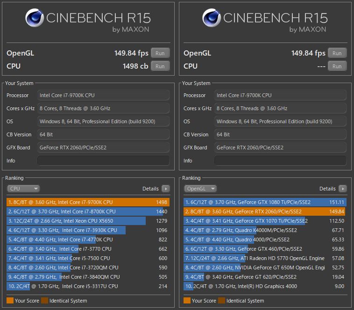Click the OS field in right window

[x=280, y=121]
